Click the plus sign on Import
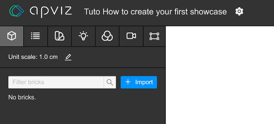Image resolution: width=274 pixels, height=124 pixels. 128,82
